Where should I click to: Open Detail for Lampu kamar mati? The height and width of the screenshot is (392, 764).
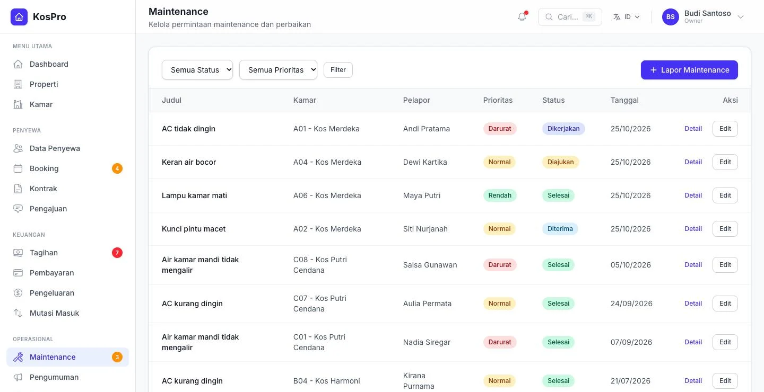[693, 195]
